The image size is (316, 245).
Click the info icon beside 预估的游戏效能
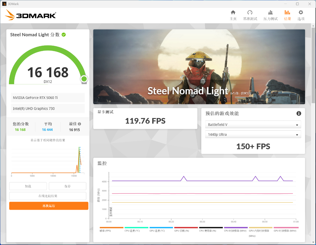[x=299, y=114]
